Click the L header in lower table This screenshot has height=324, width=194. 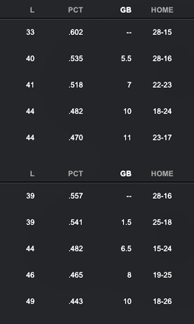click(x=32, y=173)
